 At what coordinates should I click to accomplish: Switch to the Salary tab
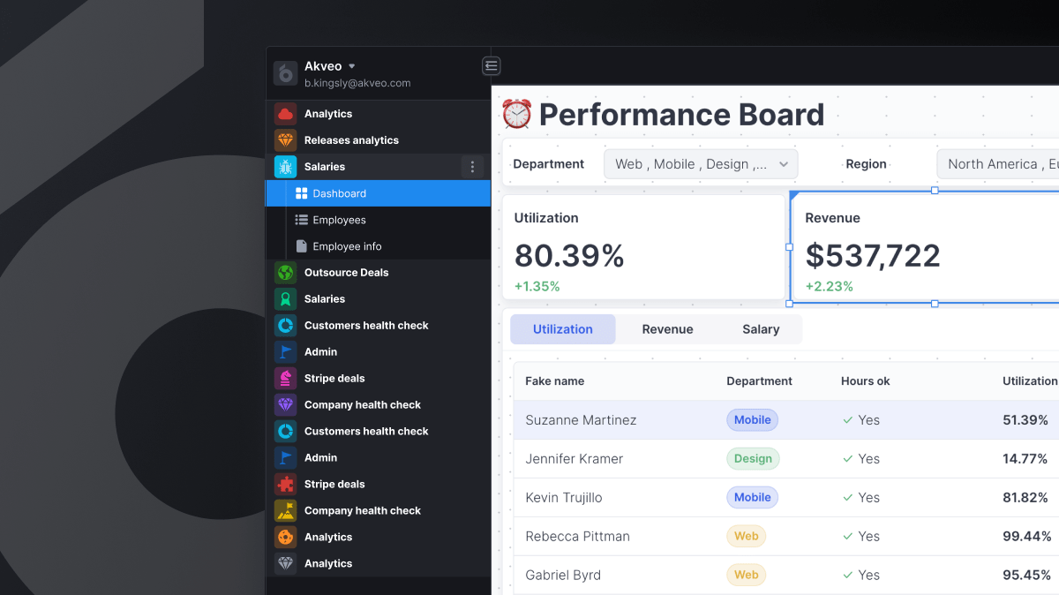[x=761, y=328]
